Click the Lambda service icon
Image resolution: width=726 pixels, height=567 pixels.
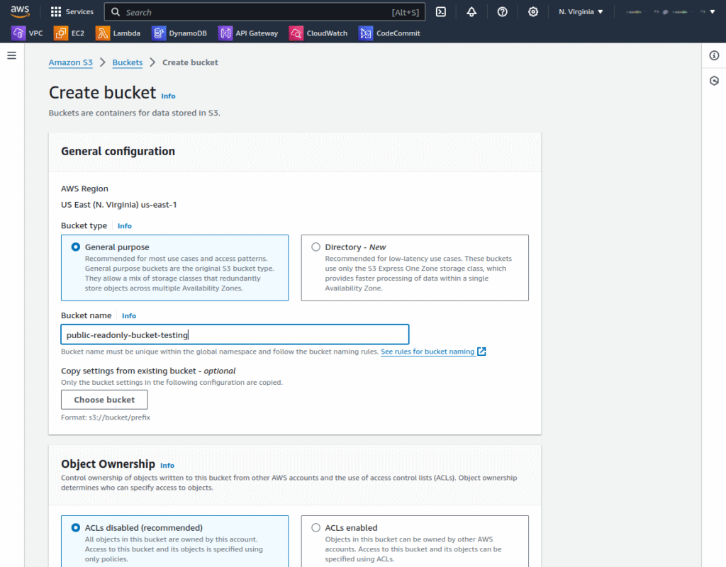pos(103,33)
